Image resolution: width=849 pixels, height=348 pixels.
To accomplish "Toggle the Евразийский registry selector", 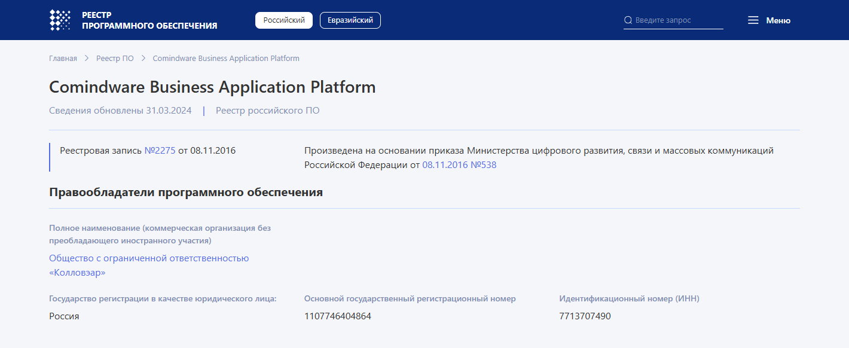I will coord(350,20).
